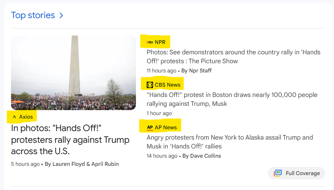Click the Full Coverage icon
The height and width of the screenshot is (190, 334).
pyautogui.click(x=278, y=173)
